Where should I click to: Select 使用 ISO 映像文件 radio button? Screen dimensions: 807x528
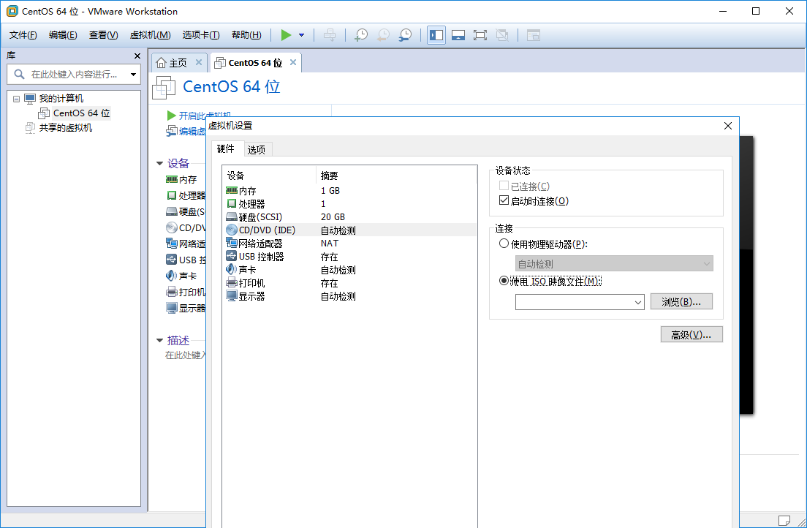pos(504,280)
